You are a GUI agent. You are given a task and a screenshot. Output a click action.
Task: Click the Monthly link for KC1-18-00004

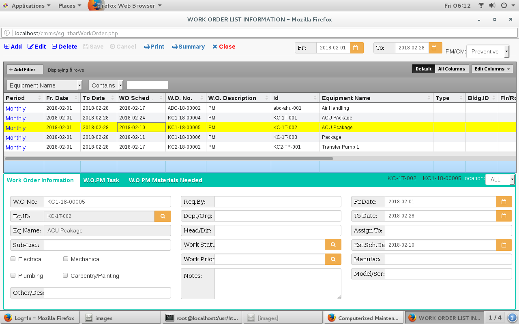16,118
